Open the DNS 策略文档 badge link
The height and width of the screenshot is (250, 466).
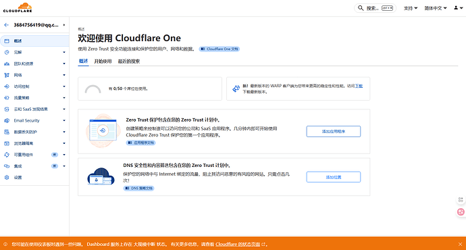tap(139, 188)
